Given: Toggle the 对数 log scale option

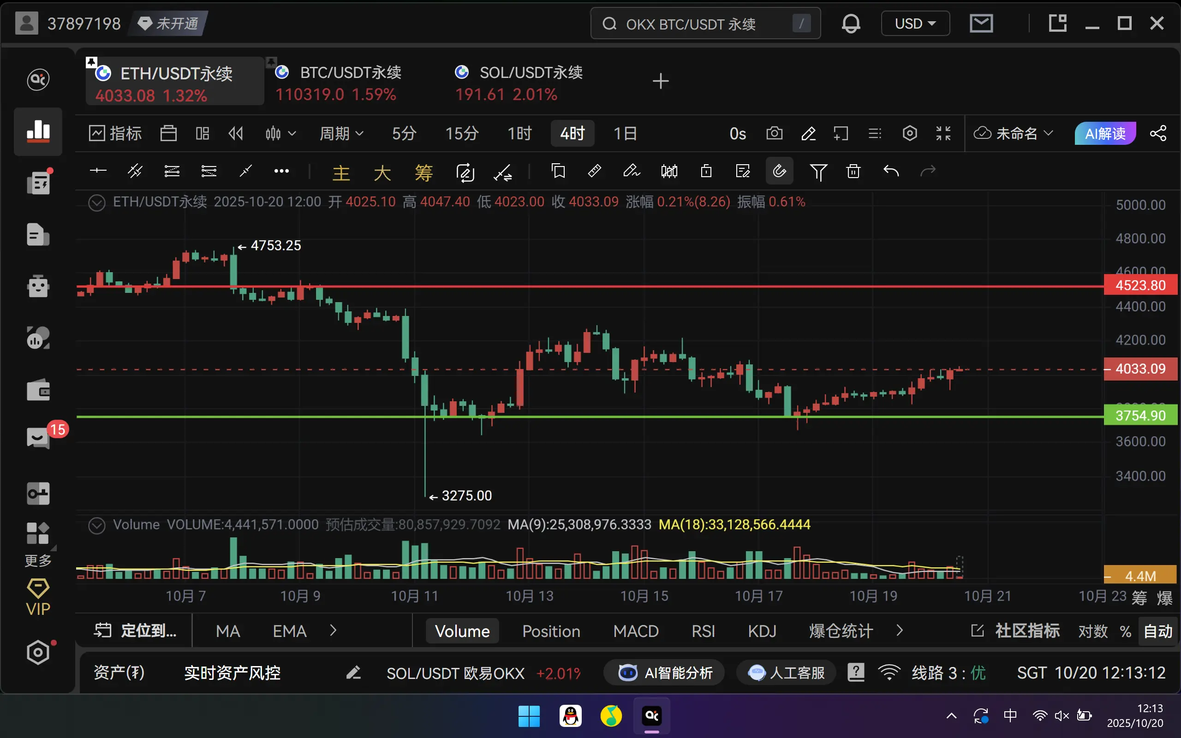Looking at the screenshot, I should [1093, 631].
